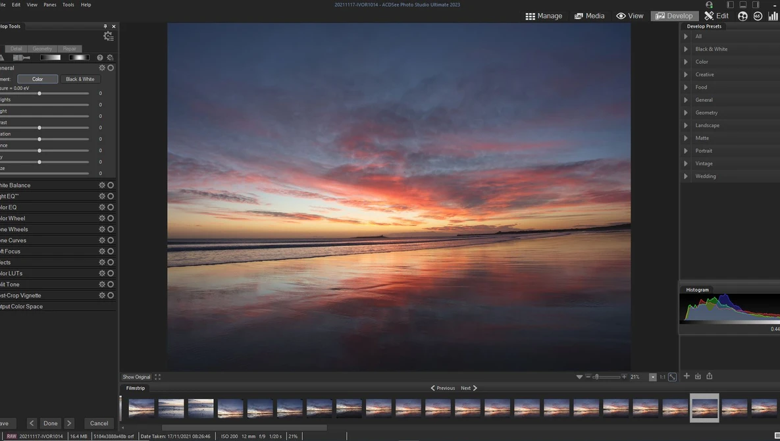
Task: Toggle the Post-Crop Vignette on/off circle
Action: (111, 296)
